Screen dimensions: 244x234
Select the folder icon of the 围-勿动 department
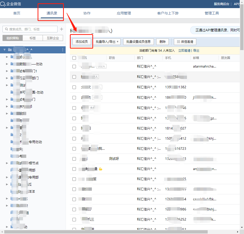[x=12, y=92]
